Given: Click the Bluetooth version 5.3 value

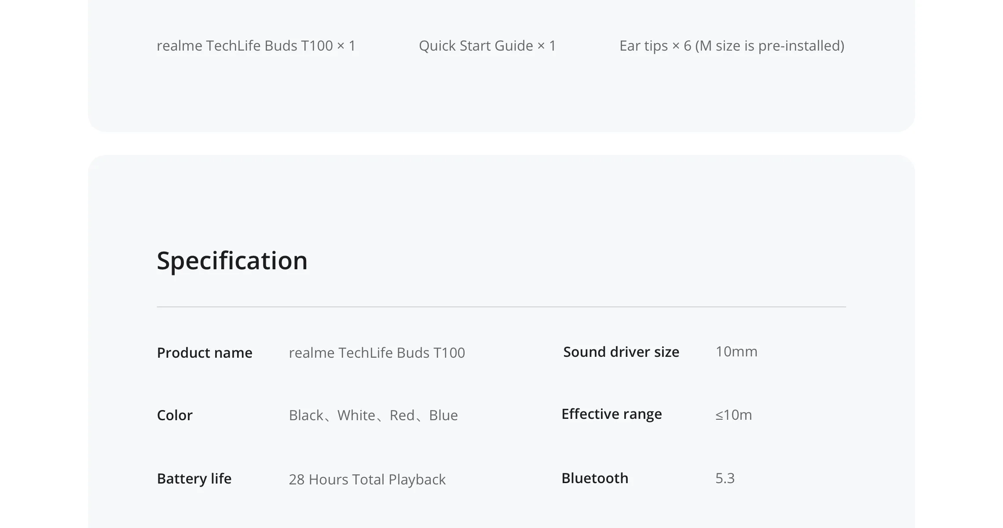Looking at the screenshot, I should [x=725, y=478].
